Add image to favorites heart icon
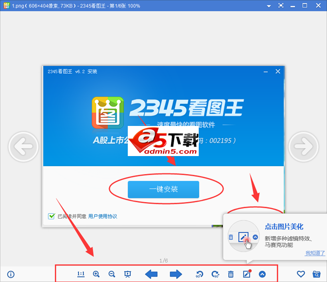The width and height of the screenshot is (327, 282). click(x=301, y=274)
